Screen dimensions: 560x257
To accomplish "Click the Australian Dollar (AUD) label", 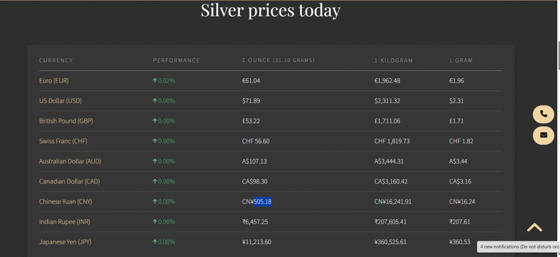I will click(x=70, y=161).
